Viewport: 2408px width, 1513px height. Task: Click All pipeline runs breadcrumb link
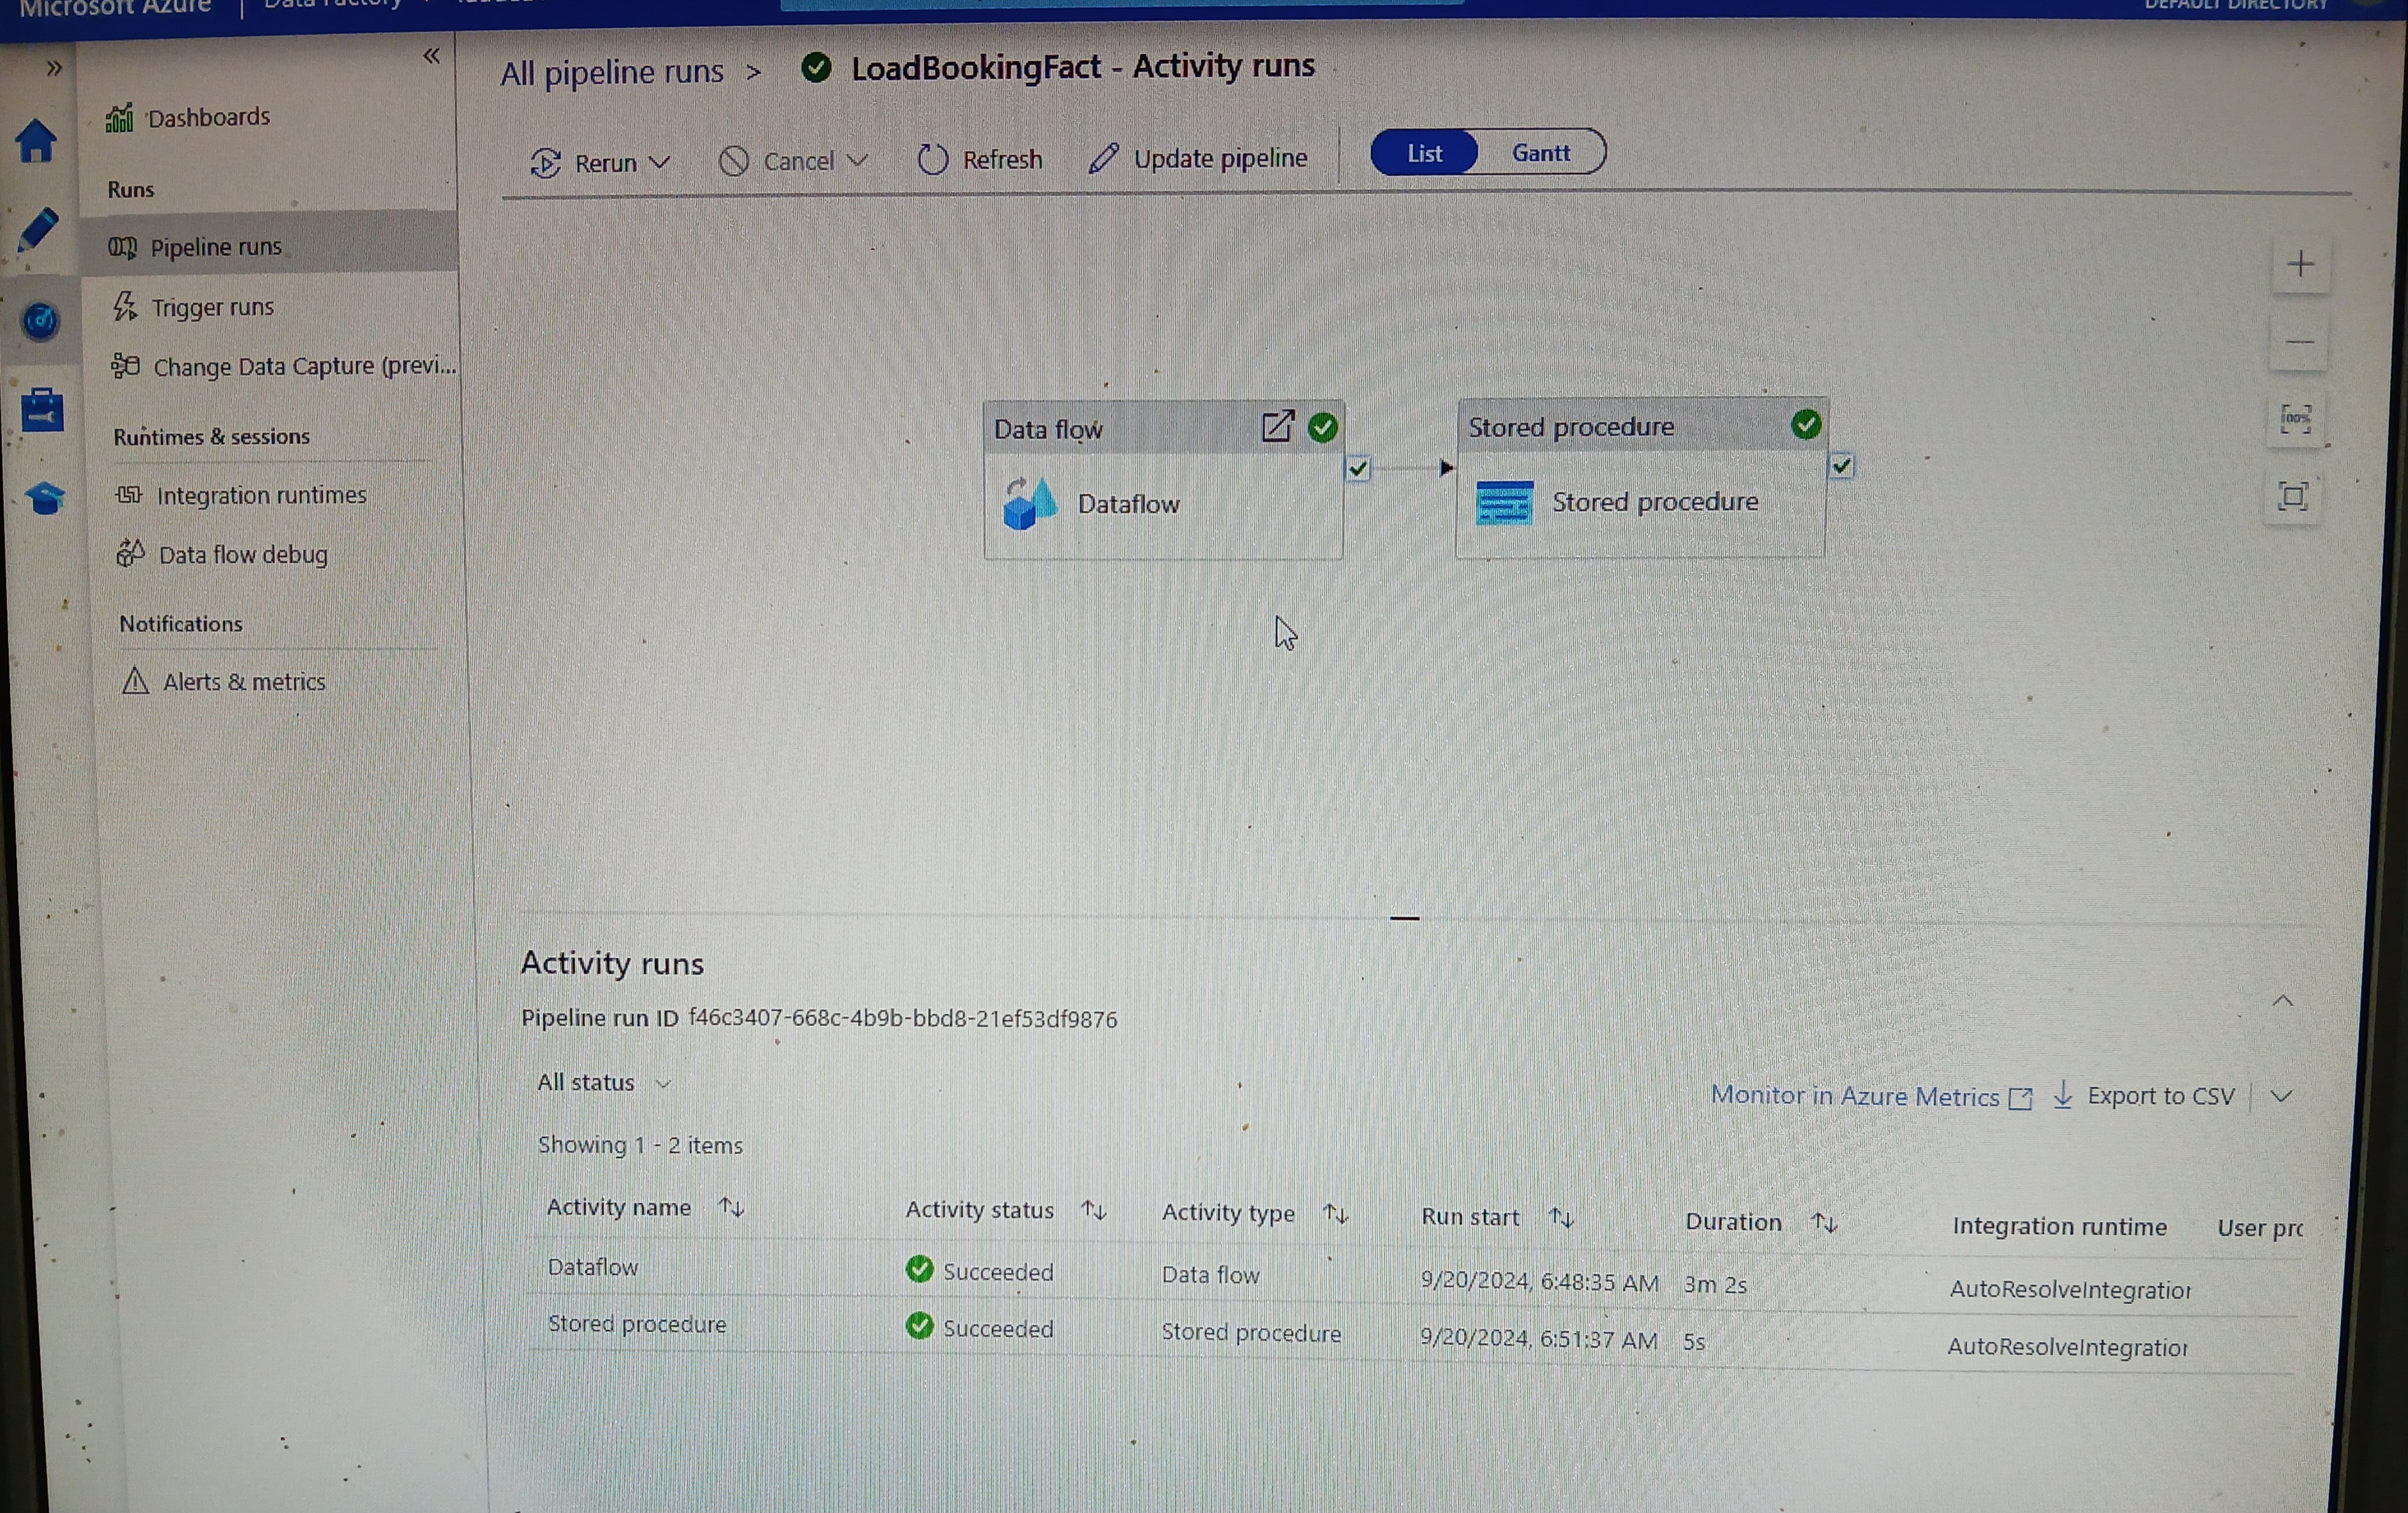click(611, 72)
